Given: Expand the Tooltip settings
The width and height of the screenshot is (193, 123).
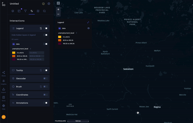Looking at the screenshot, I should coord(41,71).
